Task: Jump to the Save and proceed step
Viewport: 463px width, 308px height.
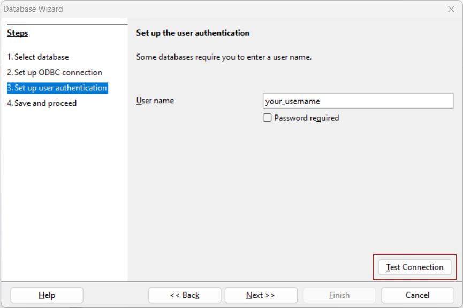Action: (x=42, y=103)
